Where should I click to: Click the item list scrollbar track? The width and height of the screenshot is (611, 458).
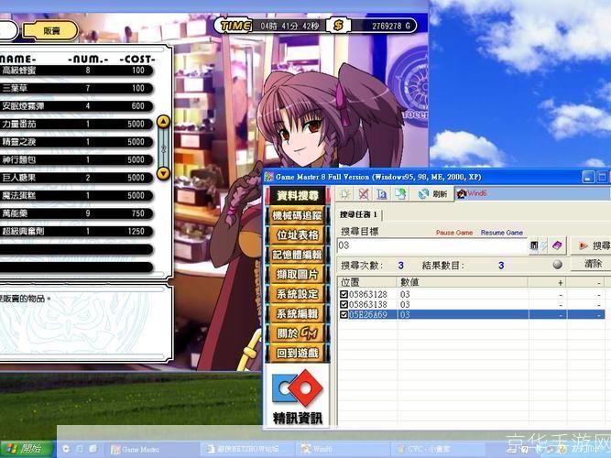pyautogui.click(x=163, y=147)
